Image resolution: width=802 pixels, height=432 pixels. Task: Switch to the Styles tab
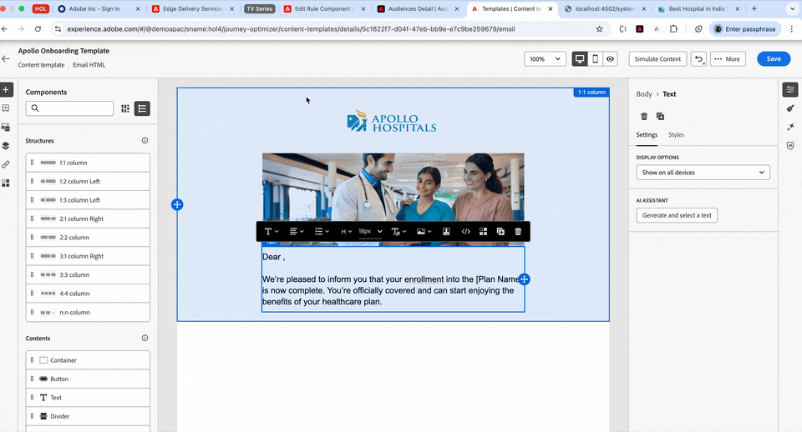tap(676, 135)
